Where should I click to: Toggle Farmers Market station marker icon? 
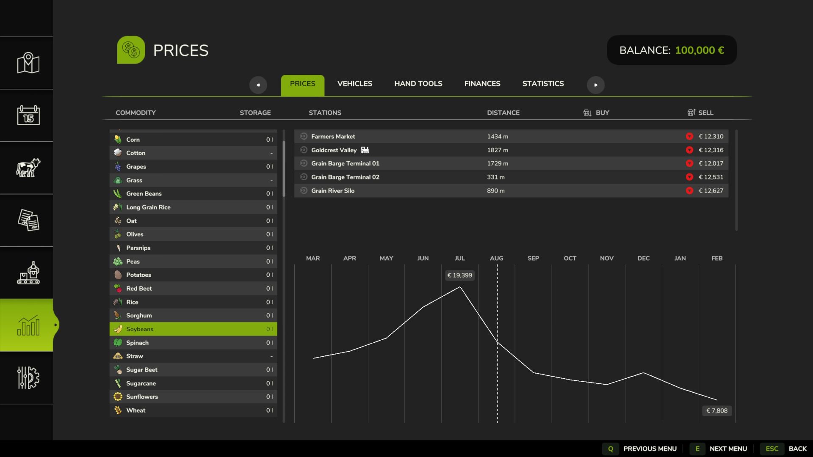coord(304,136)
